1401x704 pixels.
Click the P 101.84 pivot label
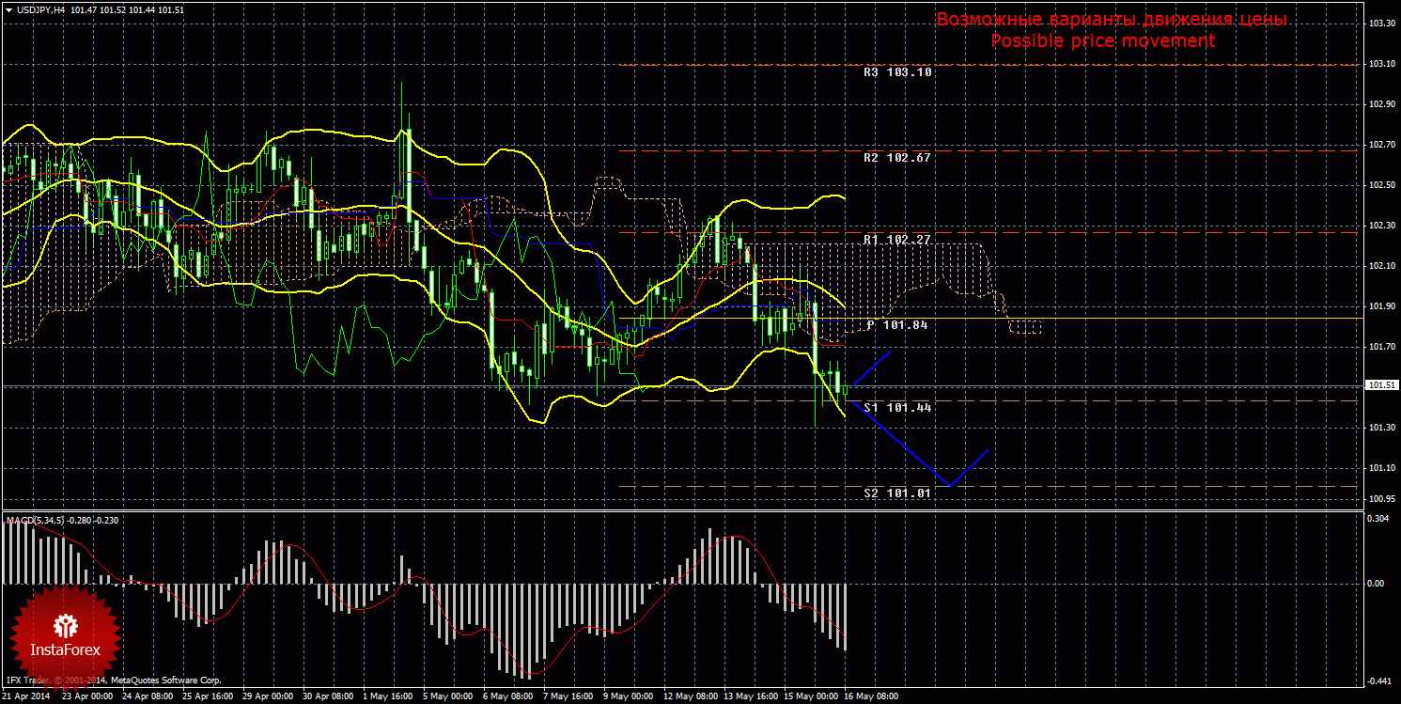tap(897, 324)
